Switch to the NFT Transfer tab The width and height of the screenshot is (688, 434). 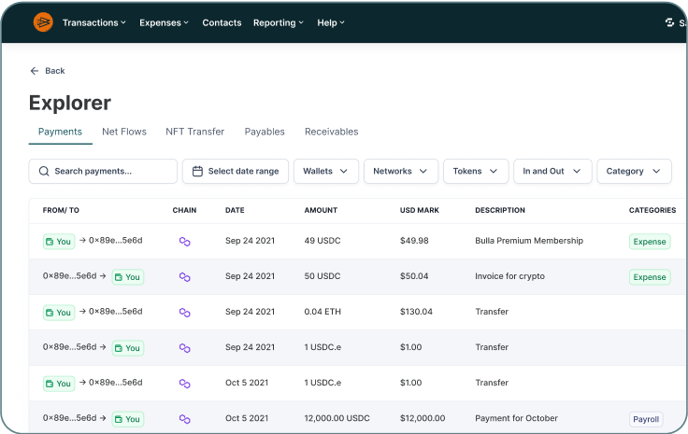point(194,132)
